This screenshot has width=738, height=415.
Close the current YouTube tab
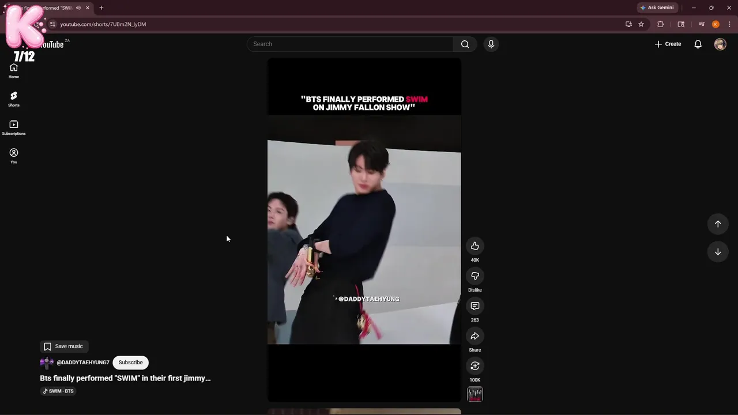[x=88, y=8]
